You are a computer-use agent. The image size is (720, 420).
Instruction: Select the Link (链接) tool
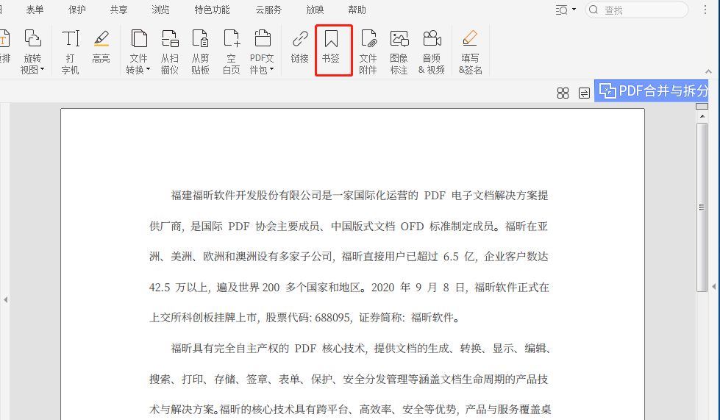pos(299,46)
